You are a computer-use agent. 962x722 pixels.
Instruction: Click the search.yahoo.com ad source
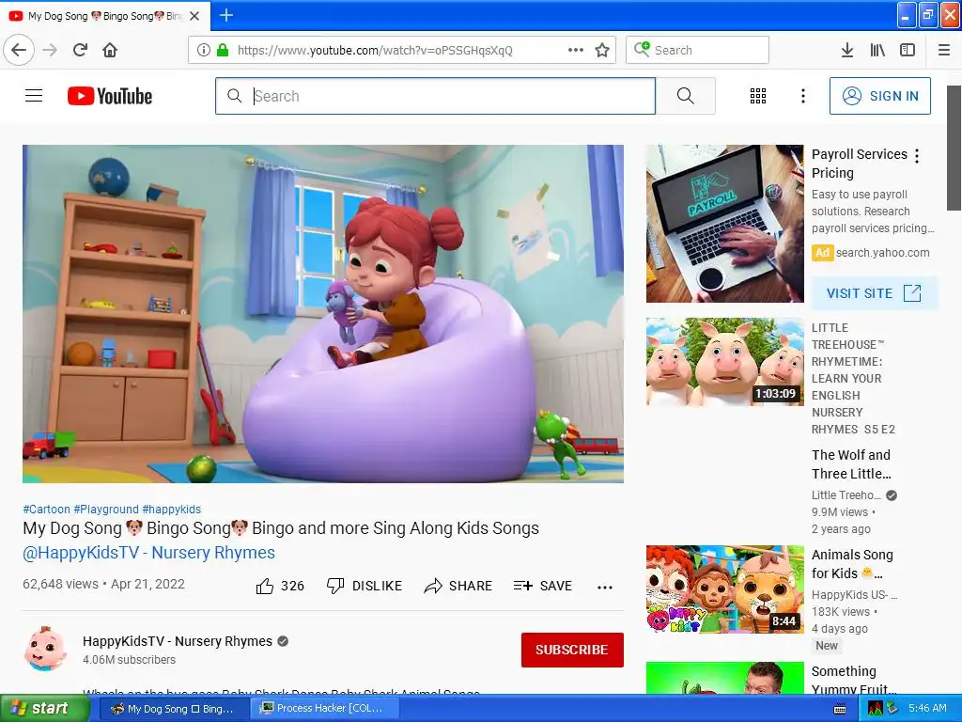click(882, 252)
